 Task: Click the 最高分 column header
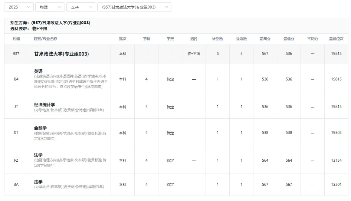coord(265,39)
